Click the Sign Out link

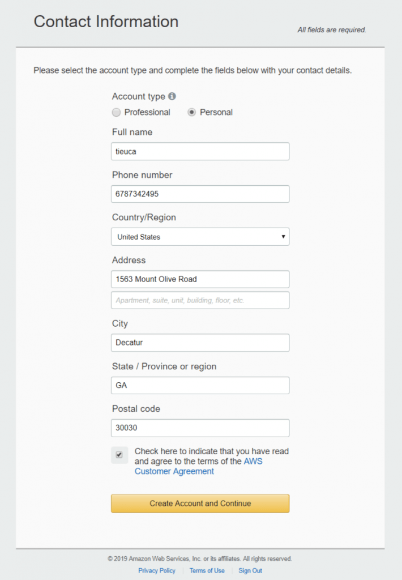250,570
